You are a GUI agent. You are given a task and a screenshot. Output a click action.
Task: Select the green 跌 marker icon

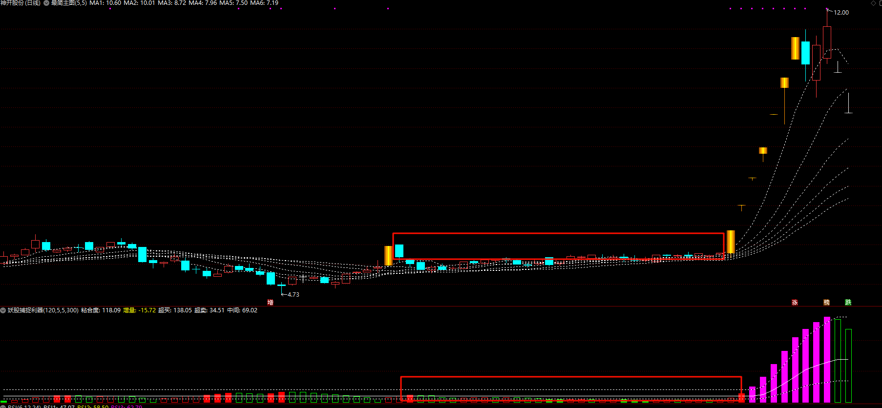[x=848, y=303]
